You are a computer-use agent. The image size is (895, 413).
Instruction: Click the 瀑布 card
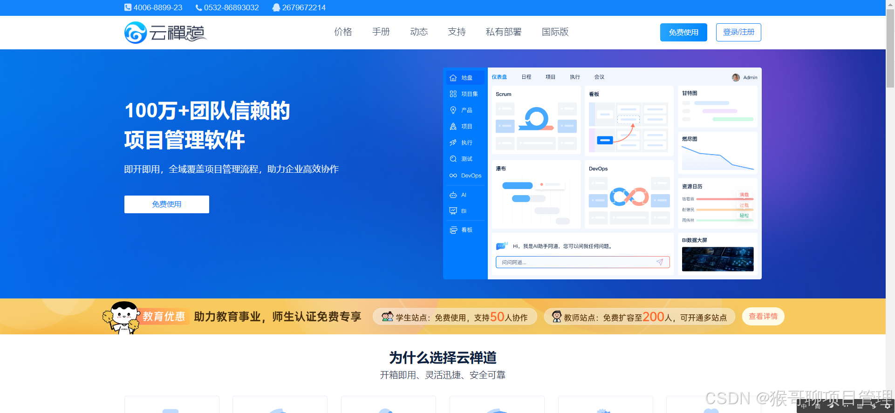(536, 195)
